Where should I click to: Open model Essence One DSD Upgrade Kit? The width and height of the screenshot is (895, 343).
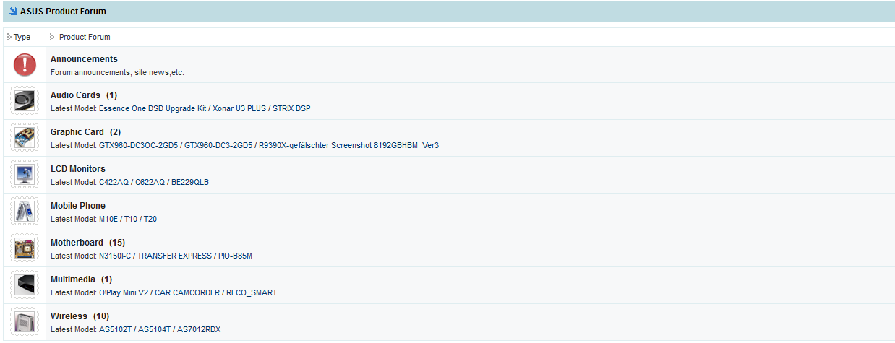153,108
